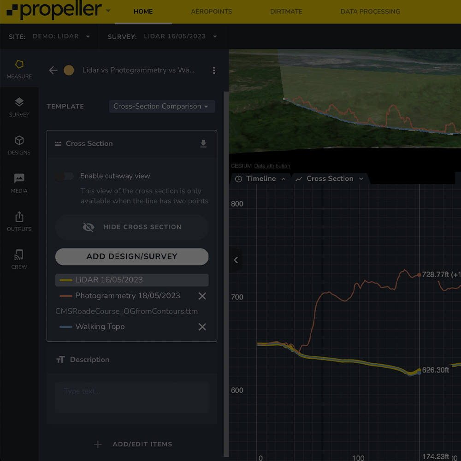The width and height of the screenshot is (461, 461).
Task: Open DATA PROCESSING
Action: pos(370,12)
